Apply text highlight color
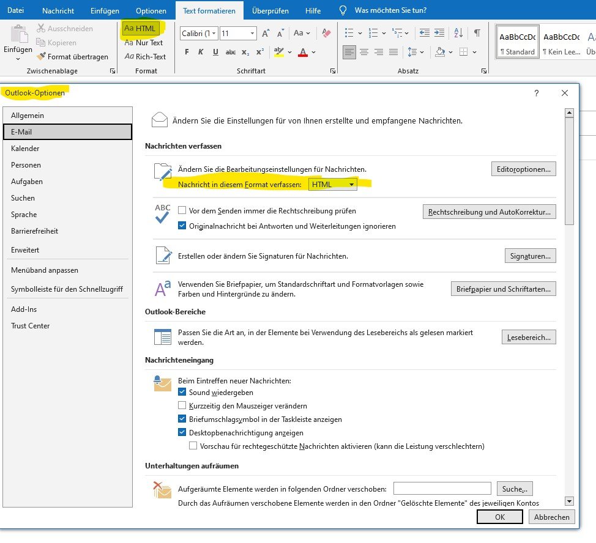The width and height of the screenshot is (596, 543). tap(279, 52)
